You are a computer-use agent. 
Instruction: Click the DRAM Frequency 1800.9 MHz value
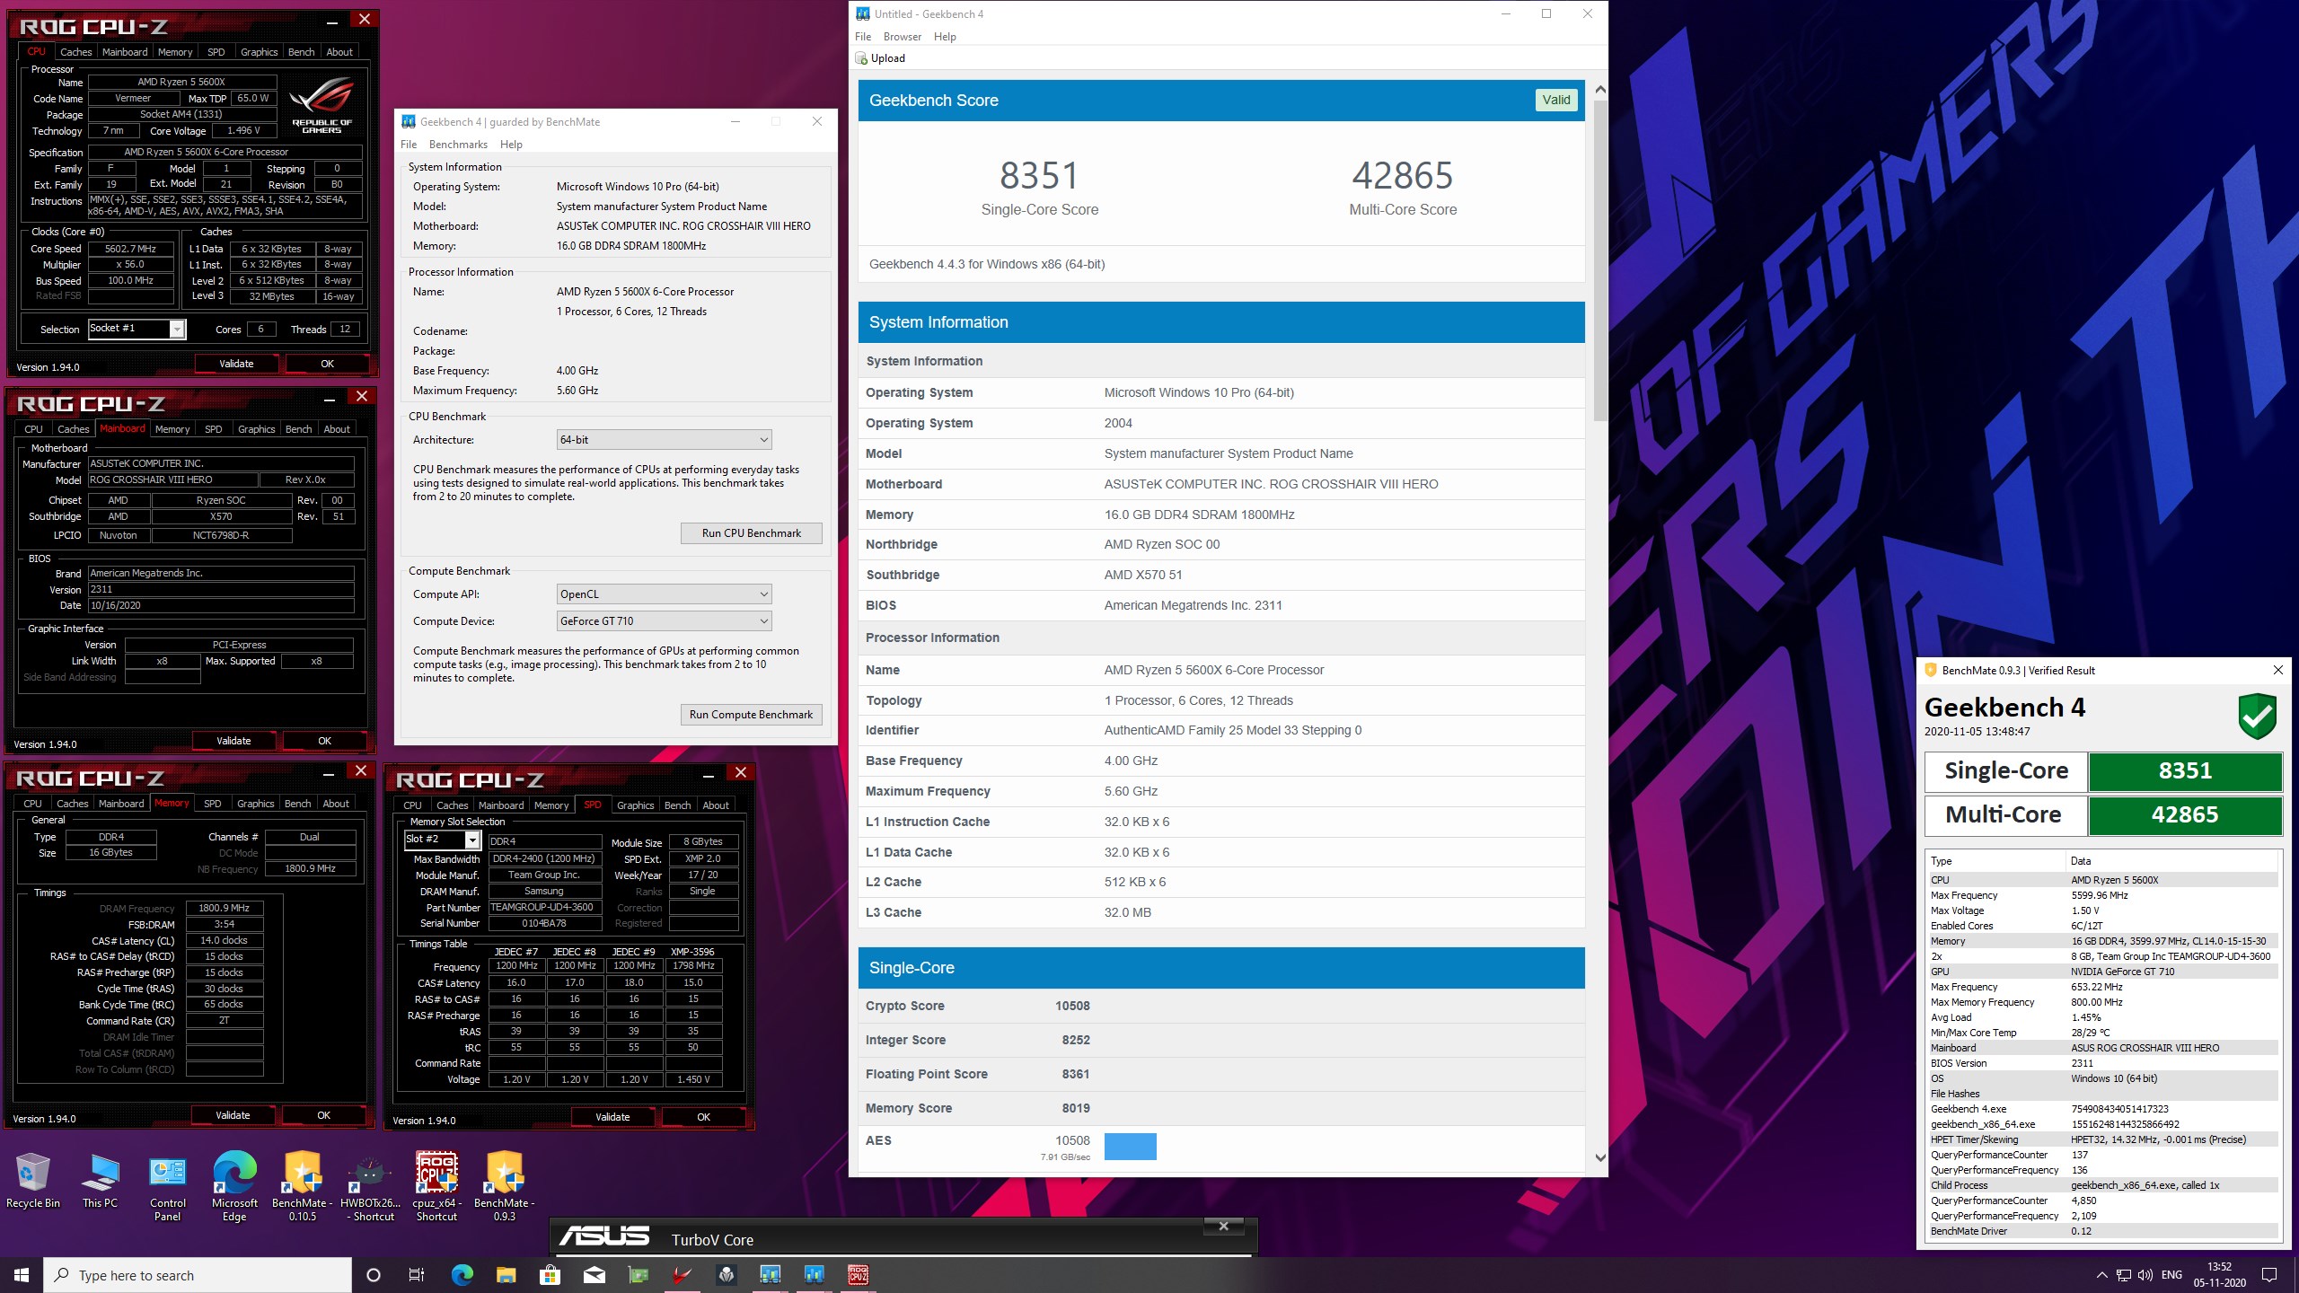(x=225, y=908)
